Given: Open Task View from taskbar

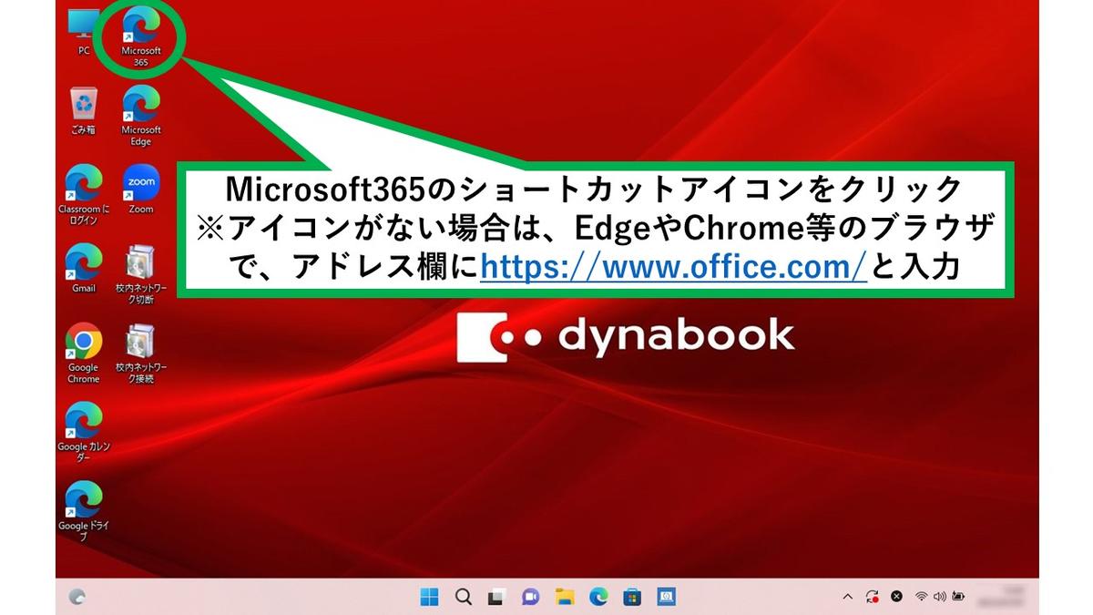Looking at the screenshot, I should pyautogui.click(x=496, y=597).
